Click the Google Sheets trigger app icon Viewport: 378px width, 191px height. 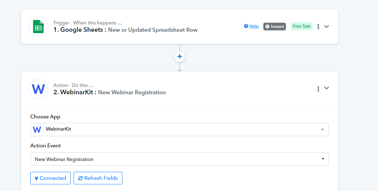click(38, 27)
